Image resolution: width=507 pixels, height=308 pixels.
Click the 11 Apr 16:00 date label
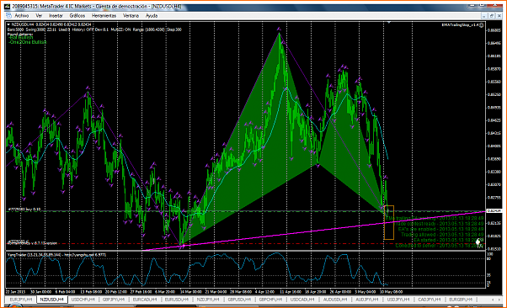click(x=291, y=291)
